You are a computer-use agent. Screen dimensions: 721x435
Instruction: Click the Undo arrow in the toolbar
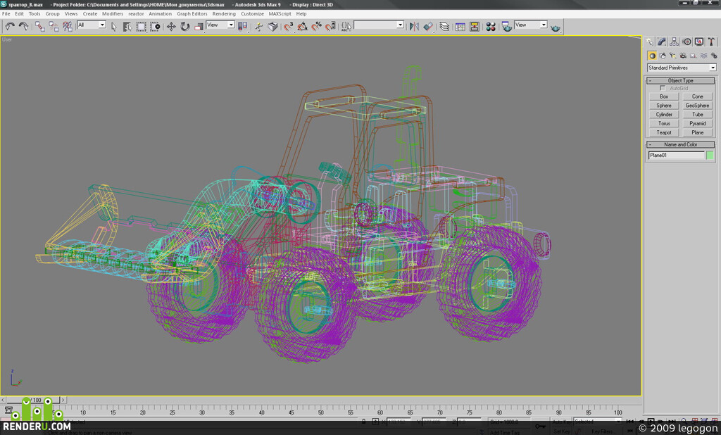coord(10,27)
